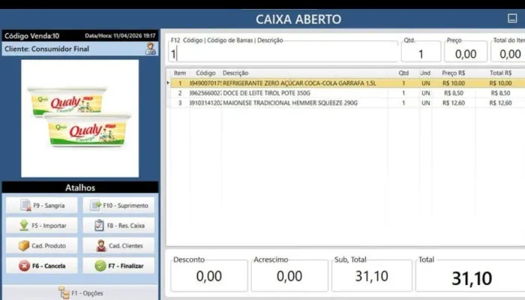Click the Código column header
The image size is (525, 300).
205,73
